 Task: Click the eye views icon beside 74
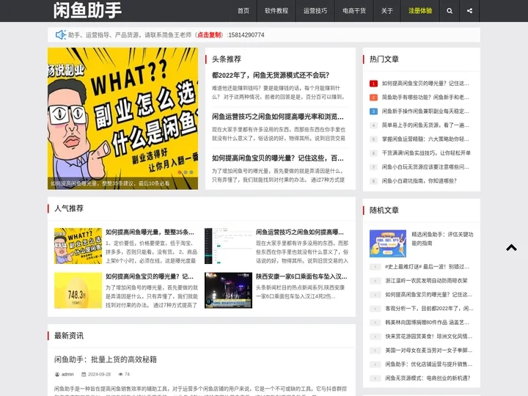(120, 374)
